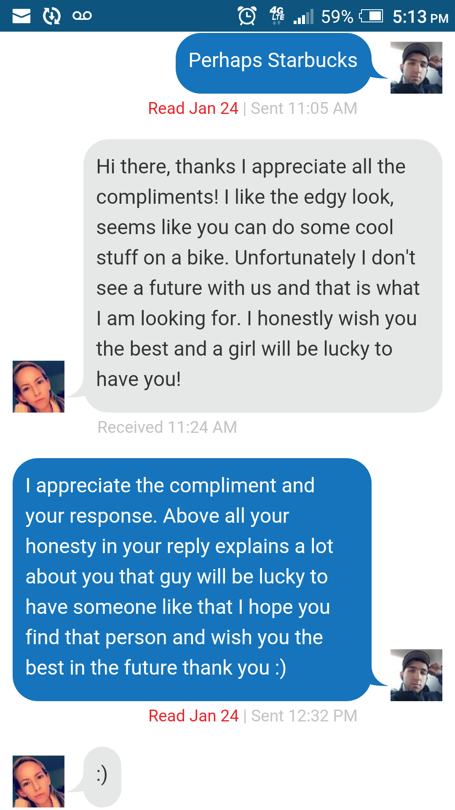Tap the "Received 11:24 AM" timestamp
Screen dimensions: 455x810
[x=167, y=427]
